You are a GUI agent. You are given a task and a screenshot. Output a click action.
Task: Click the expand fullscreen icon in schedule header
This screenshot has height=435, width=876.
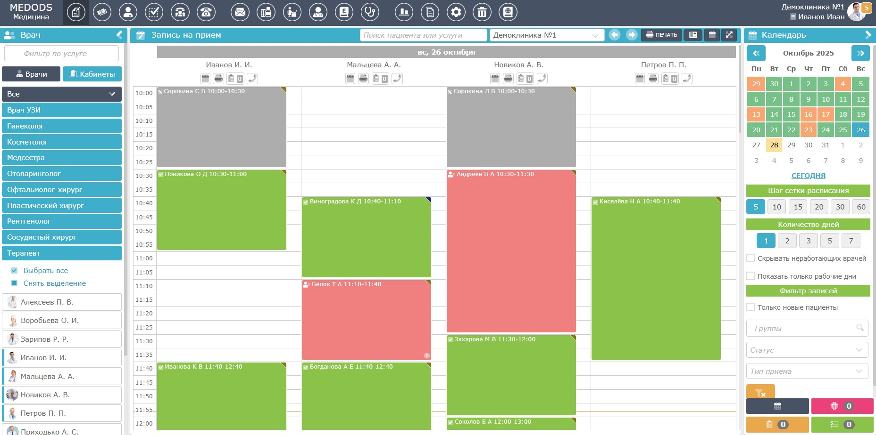pyautogui.click(x=729, y=35)
